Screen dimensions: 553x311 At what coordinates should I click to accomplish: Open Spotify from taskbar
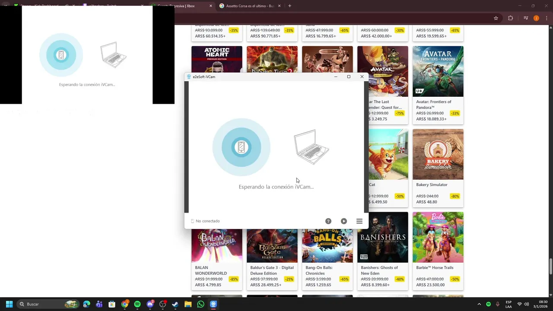pyautogui.click(x=137, y=304)
